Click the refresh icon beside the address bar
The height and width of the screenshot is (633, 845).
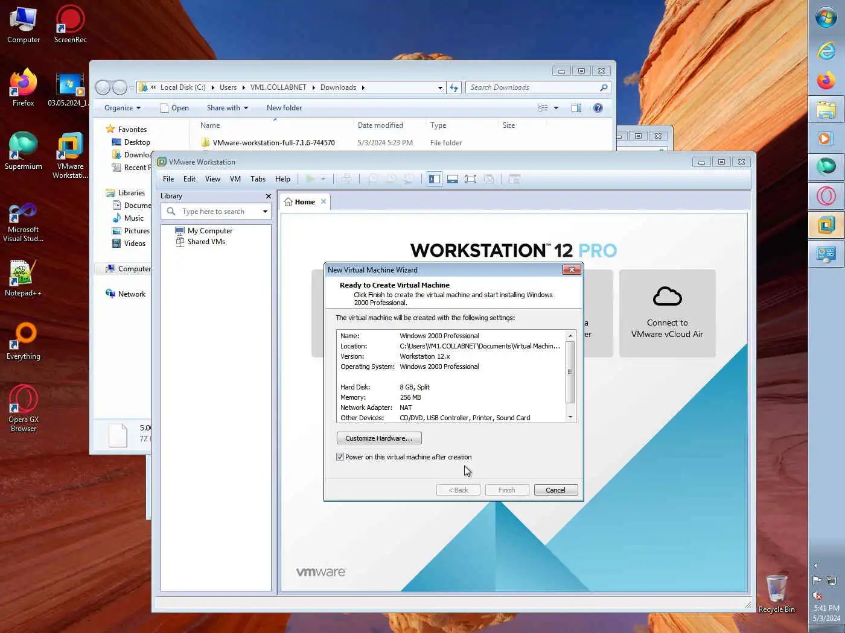coord(454,87)
